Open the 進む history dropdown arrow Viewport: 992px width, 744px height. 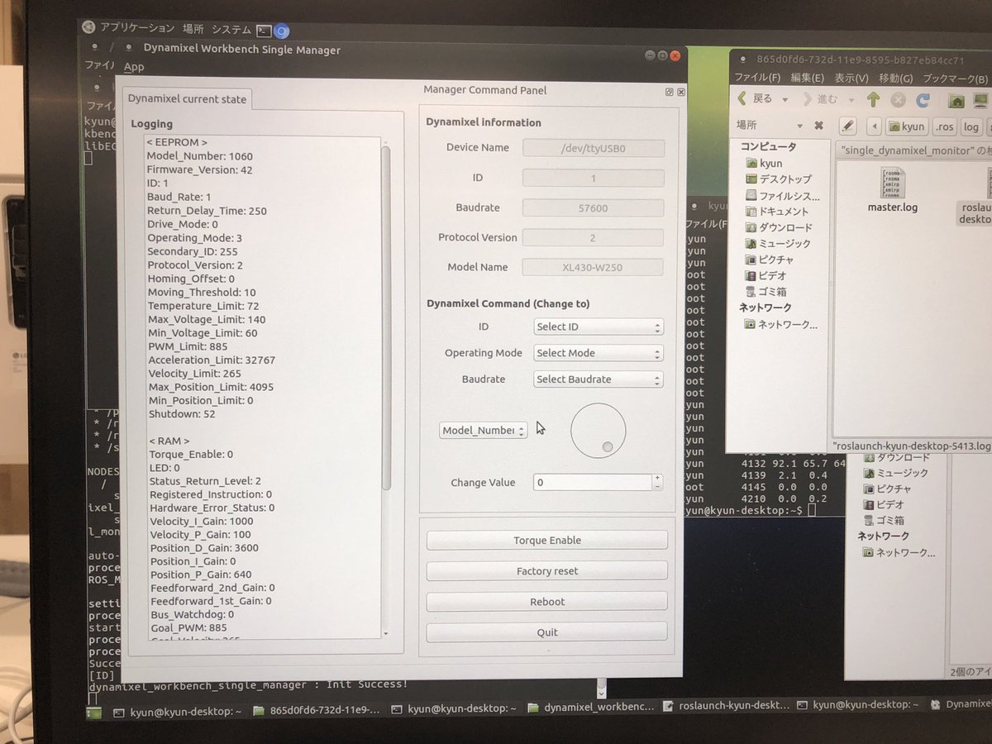pos(851,100)
